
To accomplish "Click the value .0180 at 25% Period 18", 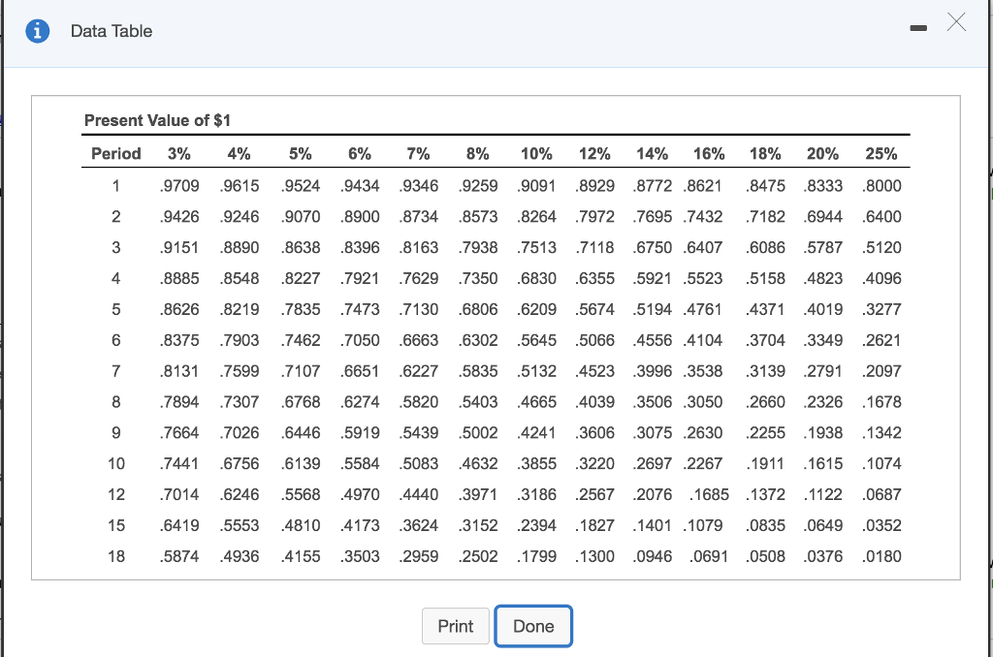I will tap(881, 556).
